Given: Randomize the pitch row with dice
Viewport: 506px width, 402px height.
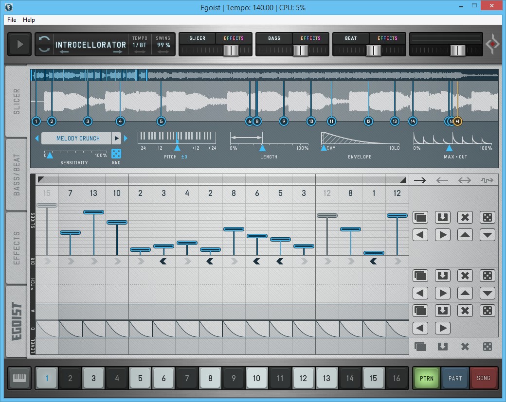Looking at the screenshot, I should coord(488,276).
